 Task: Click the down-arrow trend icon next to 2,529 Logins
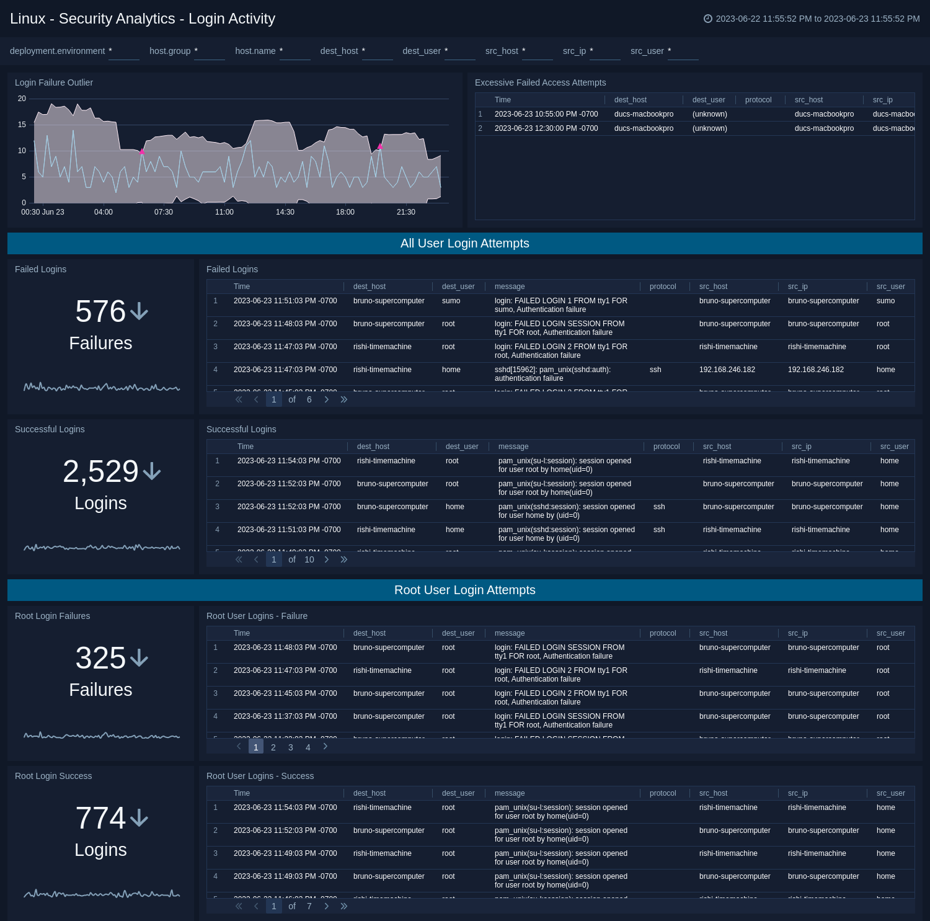pyautogui.click(x=152, y=471)
